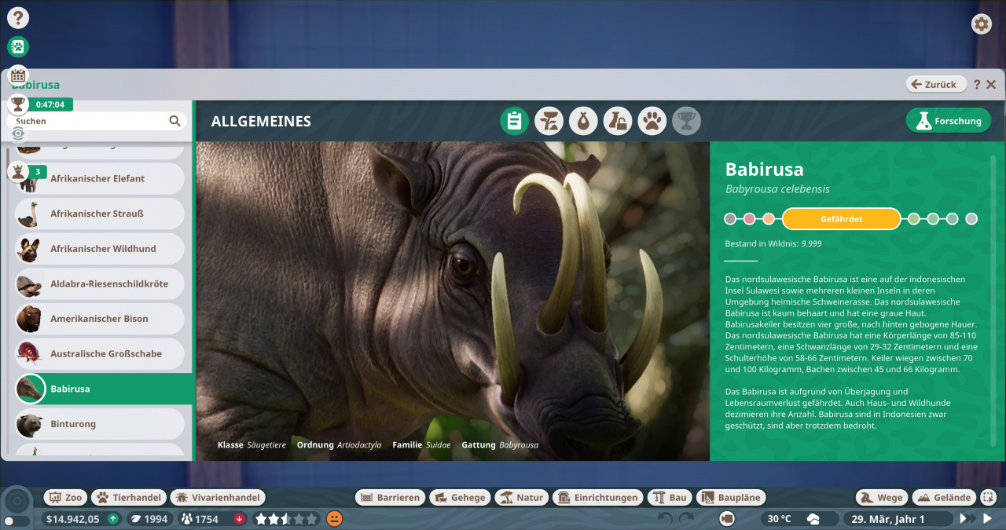
Task: Open the Wege paths menu
Action: tap(882, 497)
